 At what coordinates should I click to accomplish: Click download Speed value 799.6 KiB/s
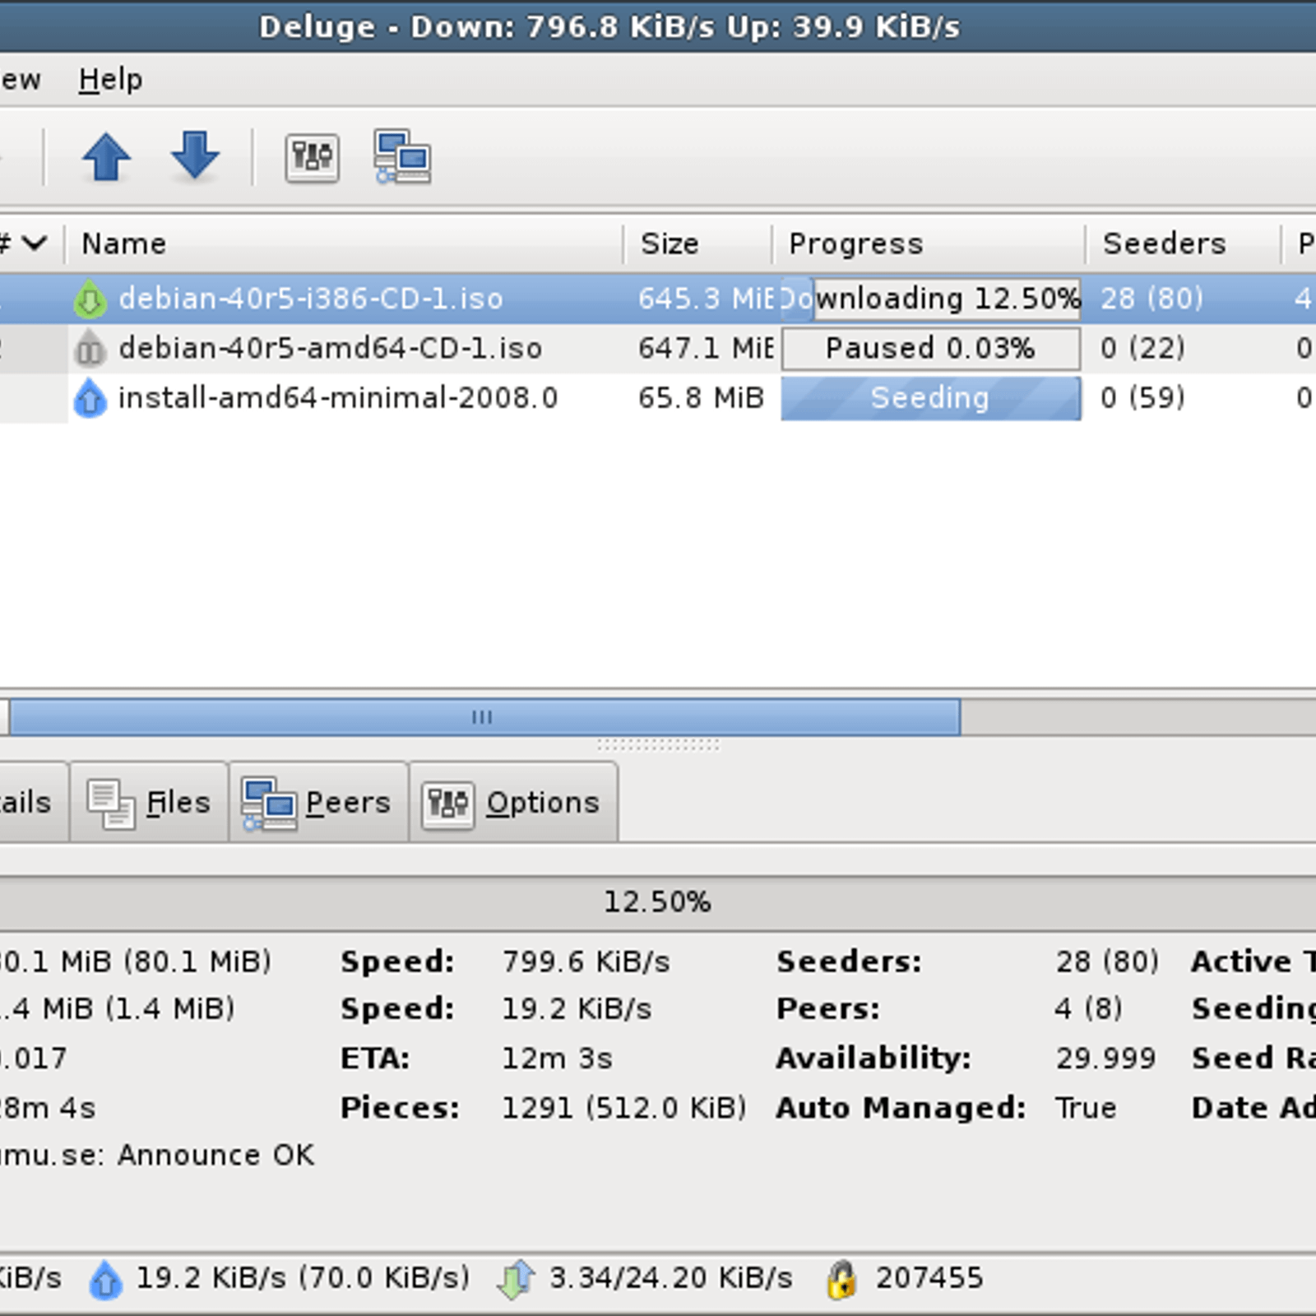[x=586, y=962]
